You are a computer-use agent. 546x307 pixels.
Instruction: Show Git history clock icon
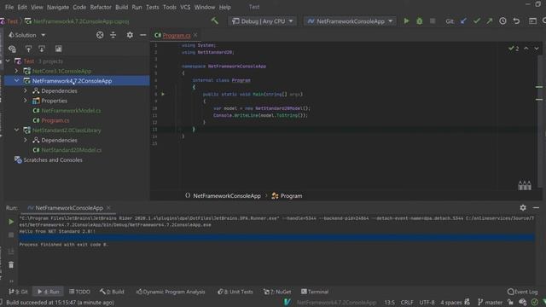[502, 21]
